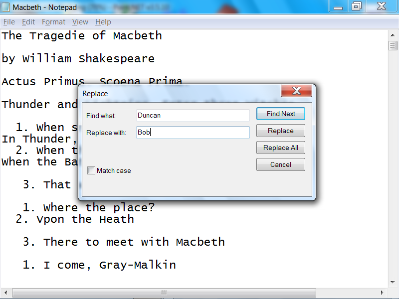Click inside the Replace with field
The height and width of the screenshot is (299, 399).
193,132
